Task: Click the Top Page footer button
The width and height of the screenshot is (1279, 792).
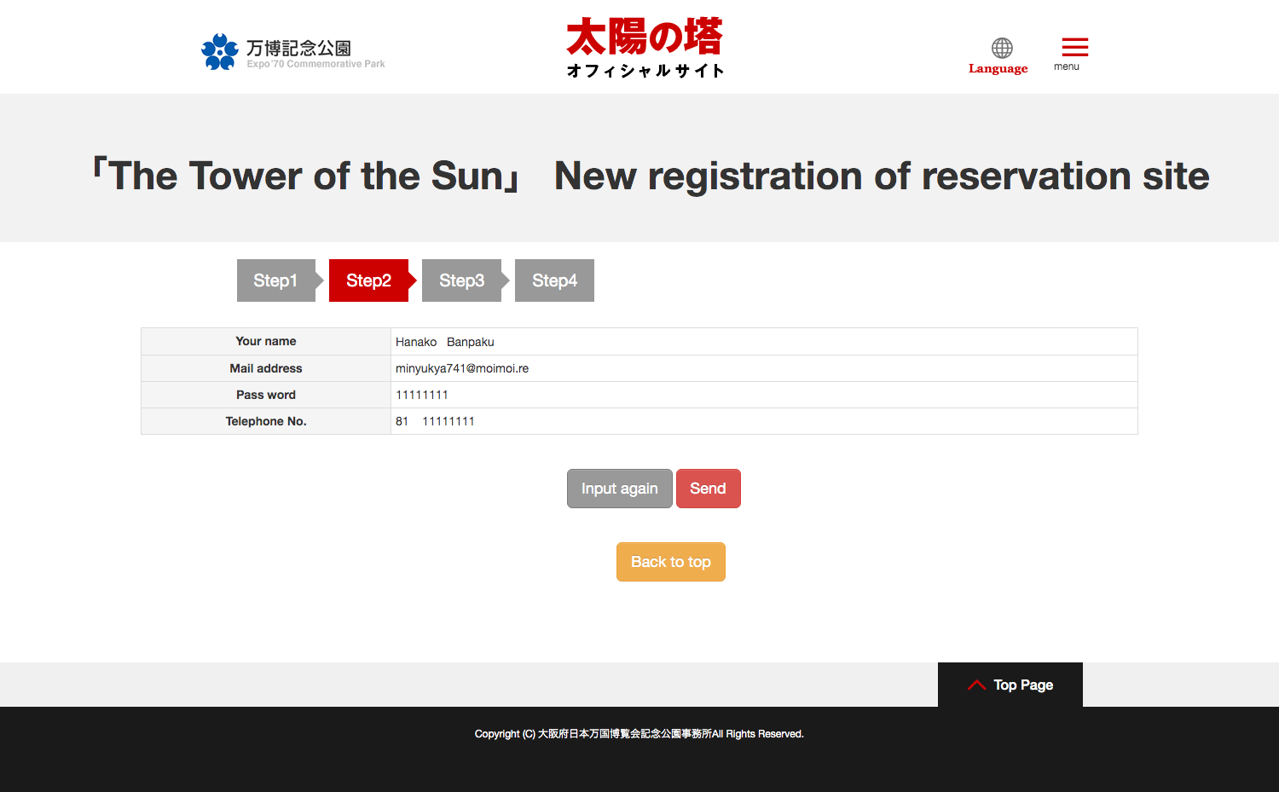Action: 1010,685
